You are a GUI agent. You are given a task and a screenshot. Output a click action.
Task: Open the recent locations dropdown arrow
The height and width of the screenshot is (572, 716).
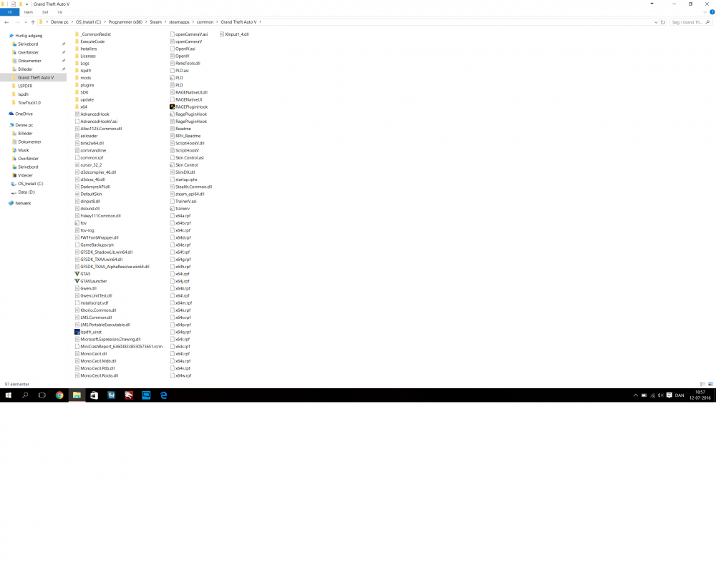(x=26, y=22)
